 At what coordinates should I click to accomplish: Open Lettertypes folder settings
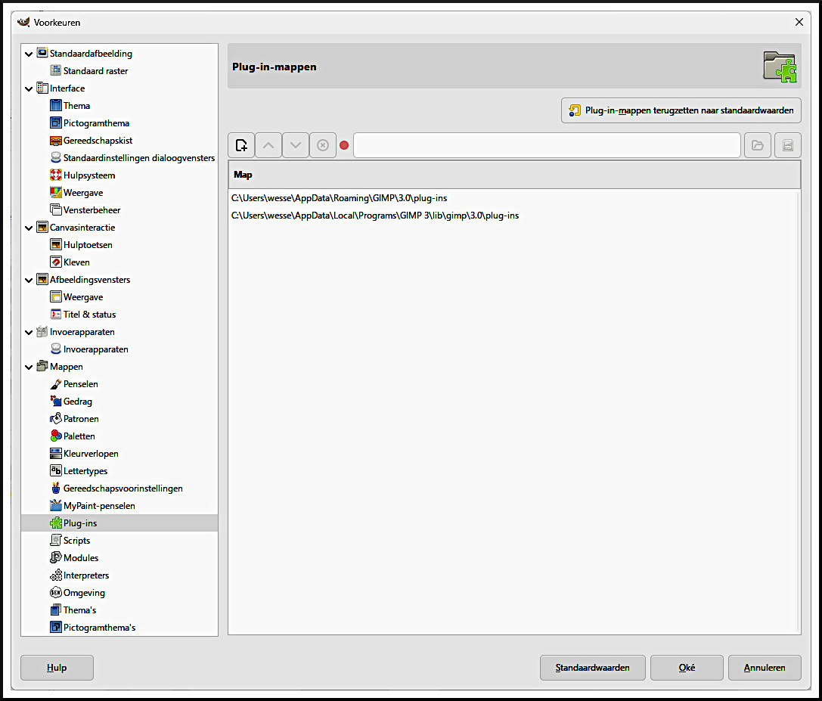[85, 471]
